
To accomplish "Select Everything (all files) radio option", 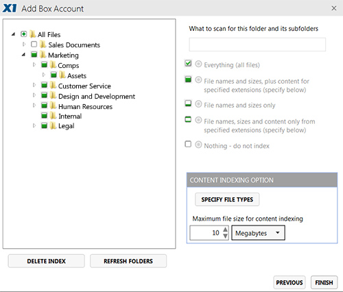I will pyautogui.click(x=198, y=64).
